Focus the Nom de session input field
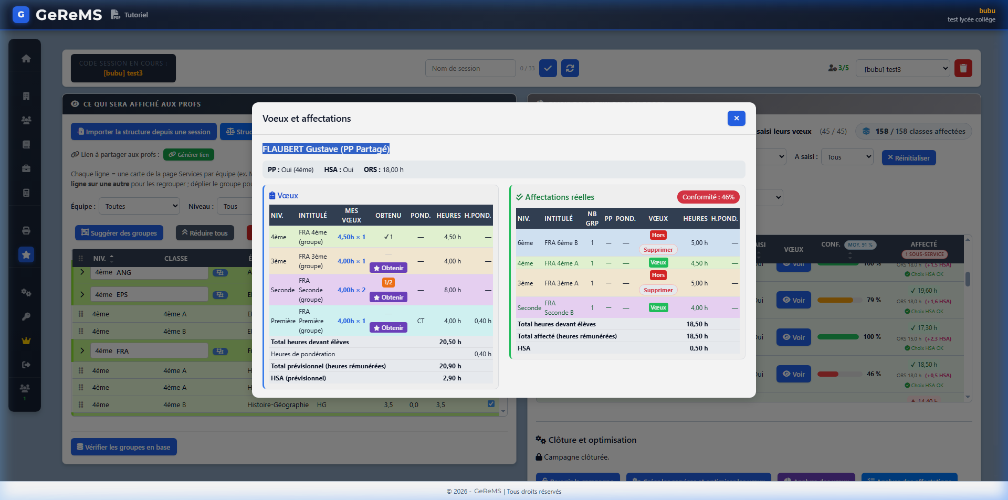This screenshot has height=500, width=1008. [470, 68]
